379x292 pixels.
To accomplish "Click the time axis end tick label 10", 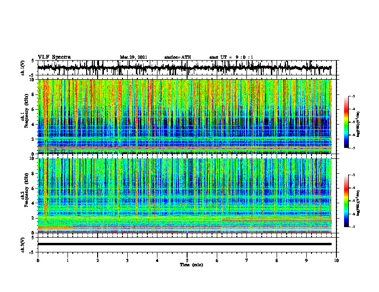I will click(x=336, y=261).
